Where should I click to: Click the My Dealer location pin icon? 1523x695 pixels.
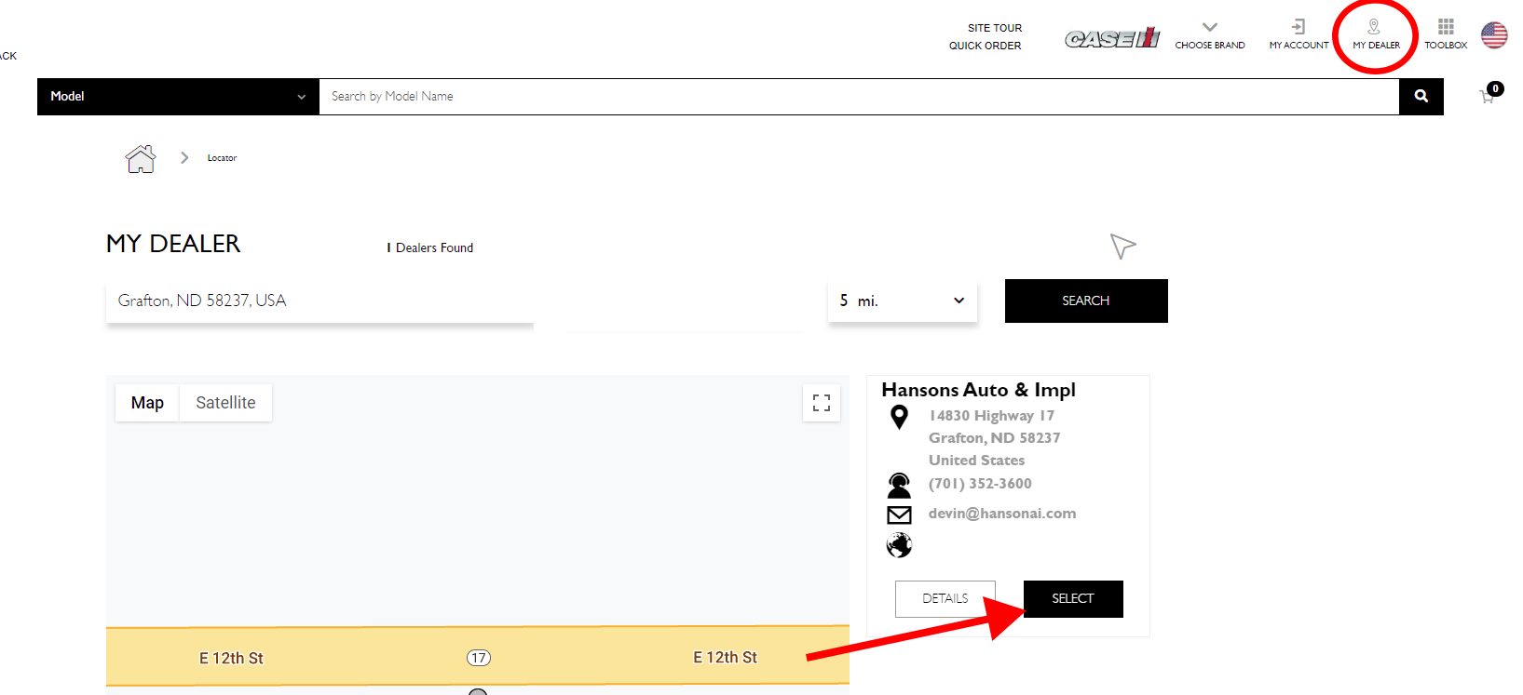1374,27
